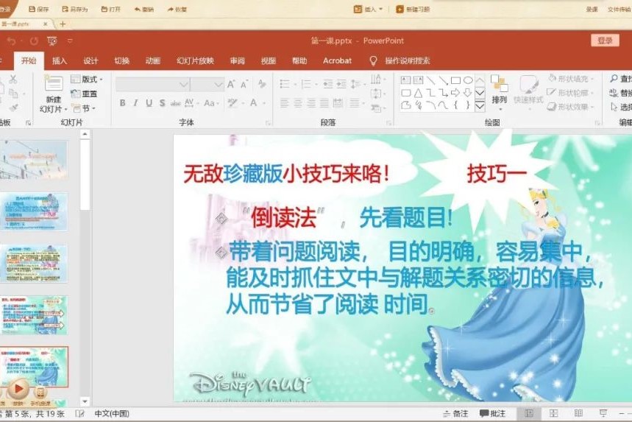Open the font name combo box
632x422 pixels.
click(152, 84)
